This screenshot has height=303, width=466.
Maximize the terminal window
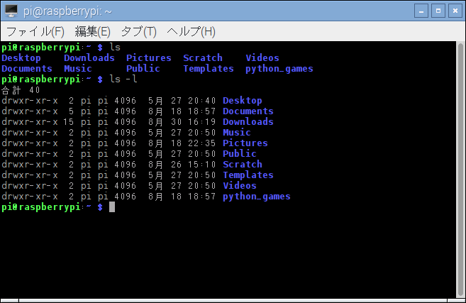(x=438, y=11)
